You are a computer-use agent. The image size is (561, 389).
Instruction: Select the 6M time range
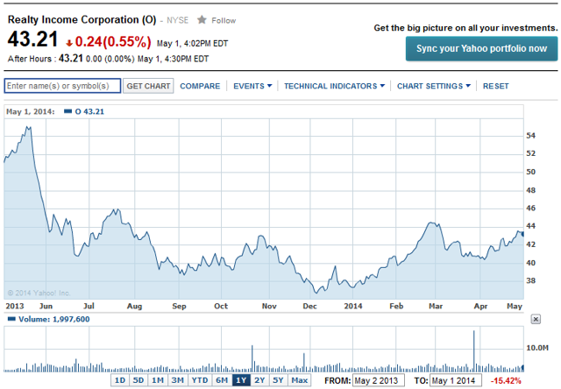(222, 380)
